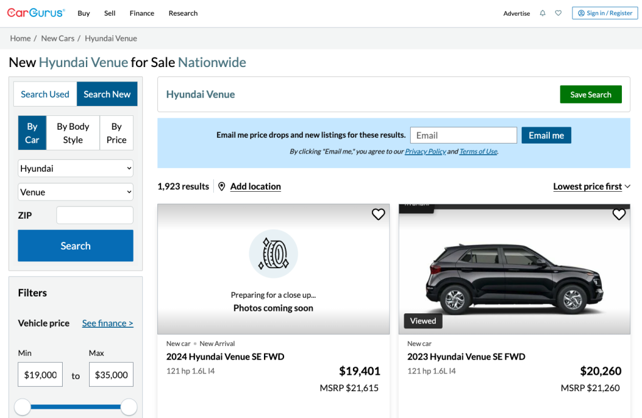
Task: Open saved cars heart icon in header
Action: pyautogui.click(x=558, y=13)
